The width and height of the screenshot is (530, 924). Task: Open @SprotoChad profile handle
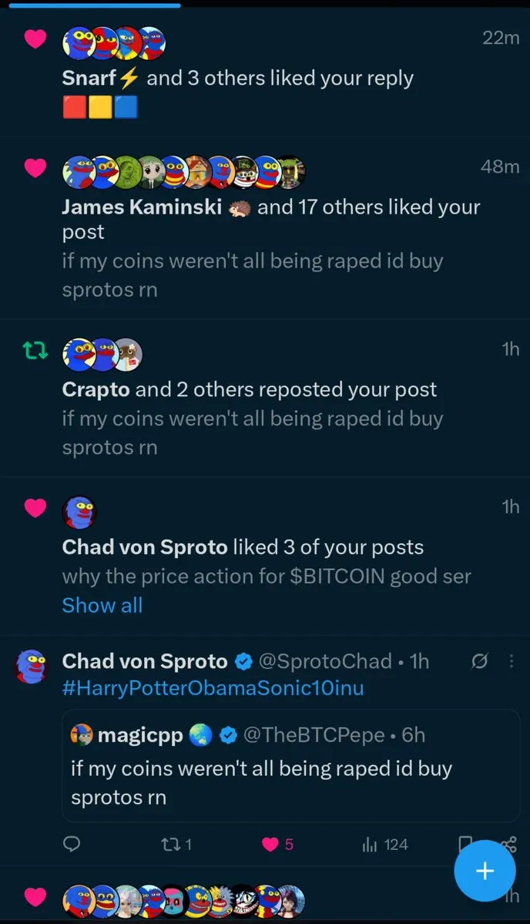pos(325,661)
